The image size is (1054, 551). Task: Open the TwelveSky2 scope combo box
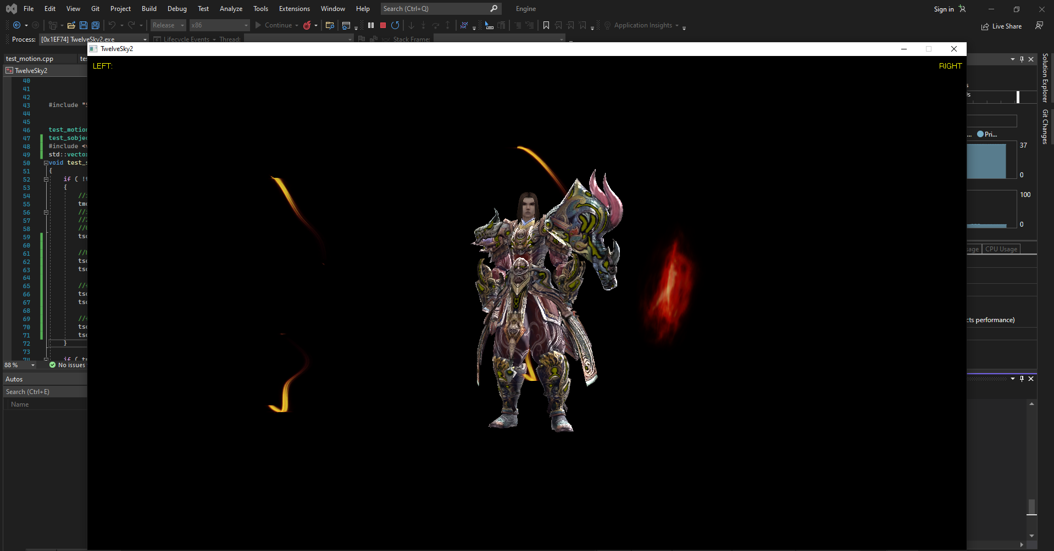[x=46, y=70]
